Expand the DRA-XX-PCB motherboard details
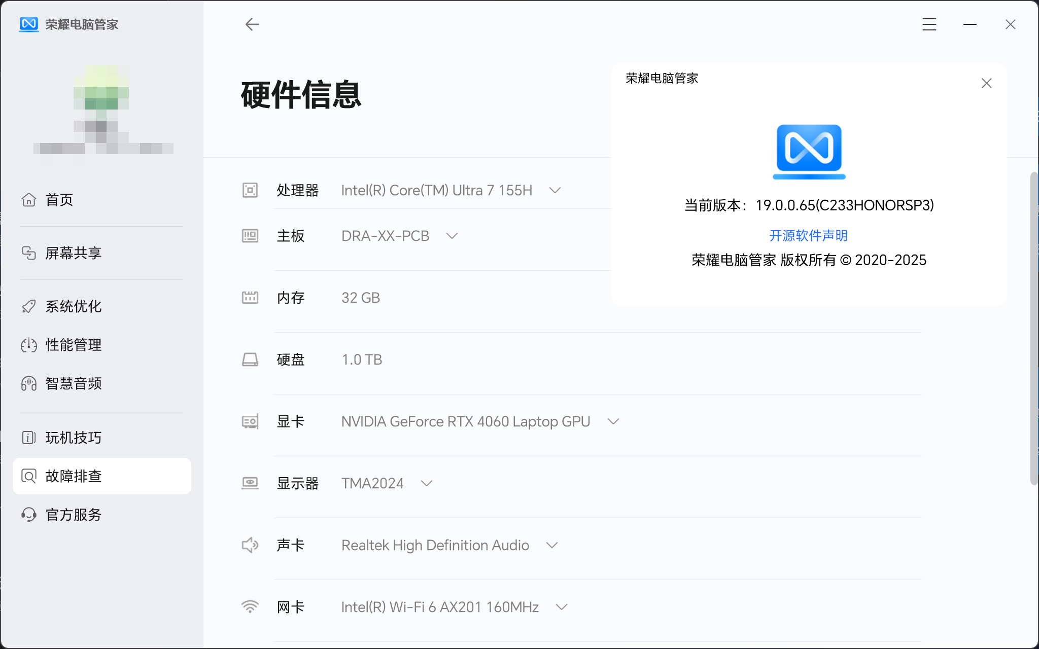The image size is (1039, 649). [452, 236]
